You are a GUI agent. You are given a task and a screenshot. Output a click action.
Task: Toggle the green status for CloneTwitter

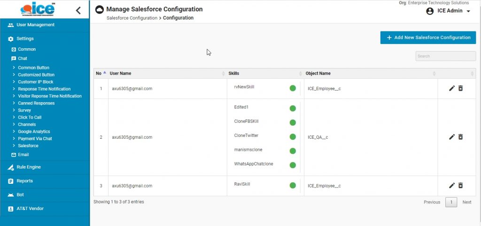pyautogui.click(x=293, y=137)
